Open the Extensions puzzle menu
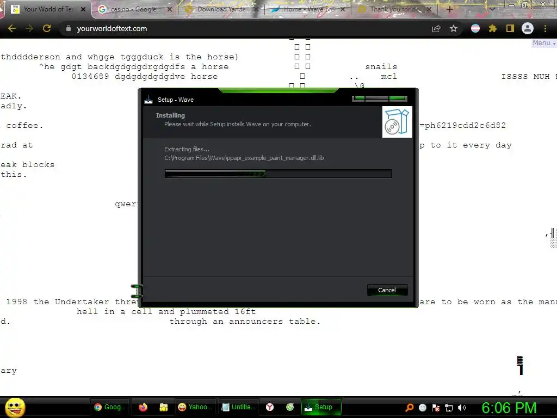This screenshot has width=557, height=418. tap(493, 28)
